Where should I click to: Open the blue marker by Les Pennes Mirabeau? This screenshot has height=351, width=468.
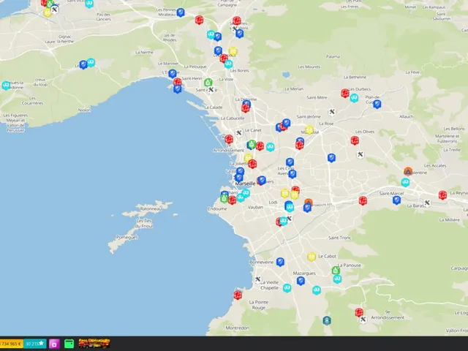point(181,12)
